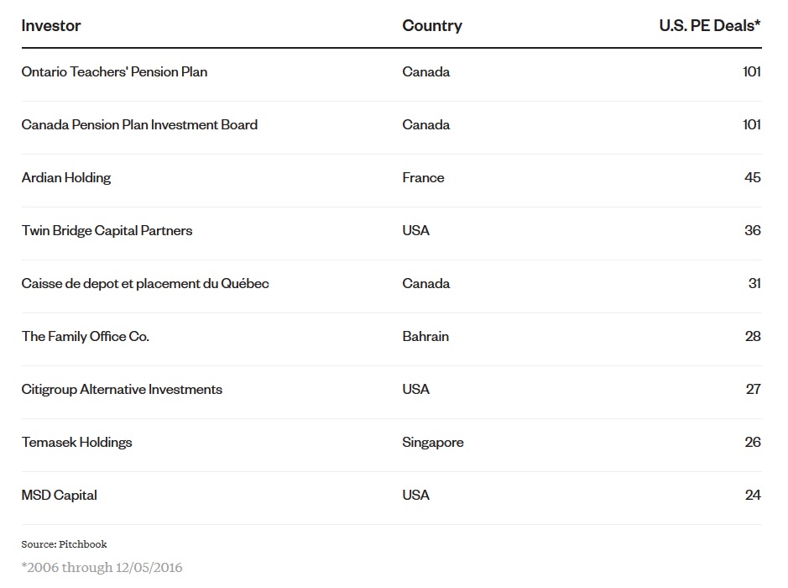Viewport: 788px width, 588px height.
Task: Click the Ardian Holding investor name
Action: pyautogui.click(x=66, y=178)
